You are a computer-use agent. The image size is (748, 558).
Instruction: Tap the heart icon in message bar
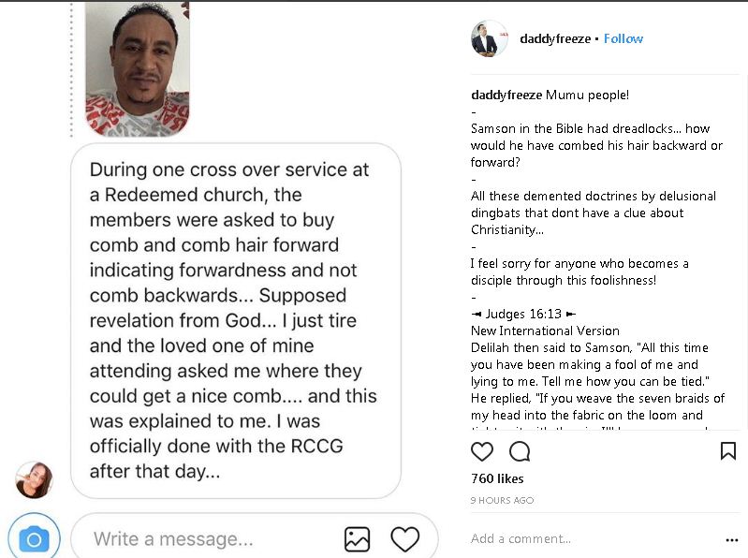[404, 539]
